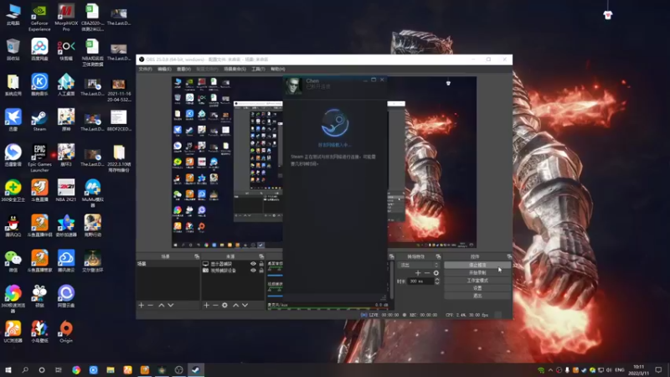The width and height of the screenshot is (670, 377).
Task: Select the video capture device source row
Action: tap(233, 270)
